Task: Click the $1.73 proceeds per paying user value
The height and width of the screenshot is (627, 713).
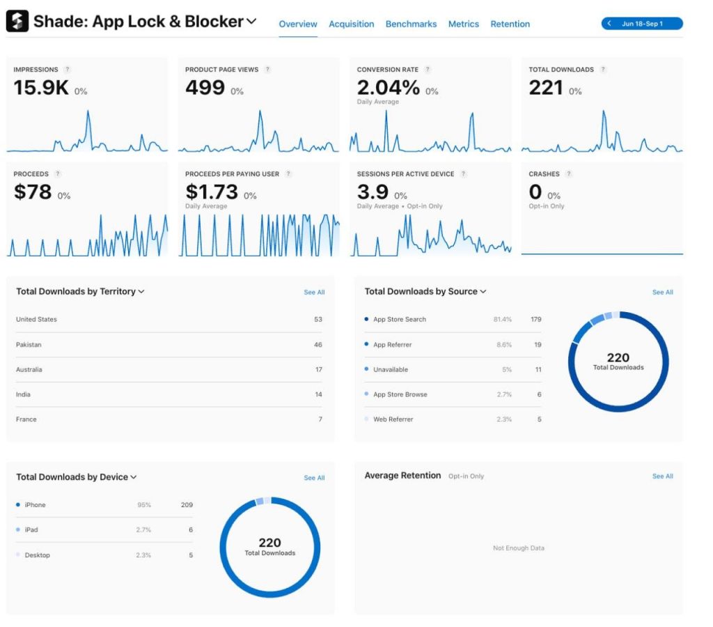Action: click(212, 192)
